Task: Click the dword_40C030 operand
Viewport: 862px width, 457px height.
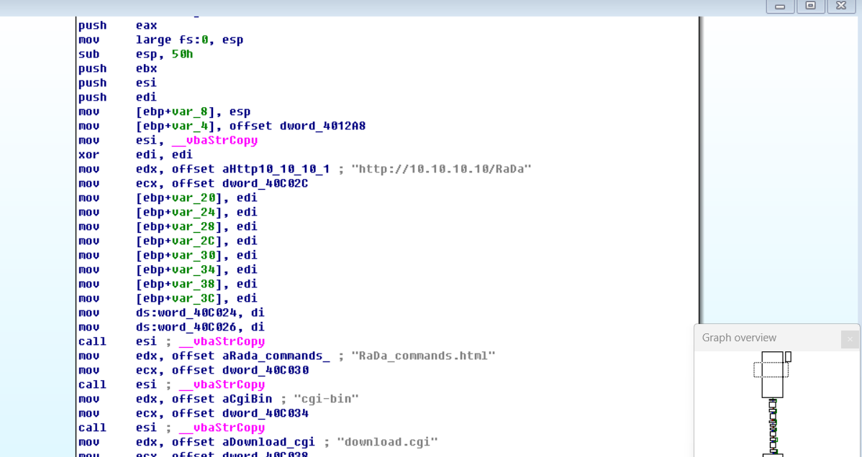Action: click(266, 370)
